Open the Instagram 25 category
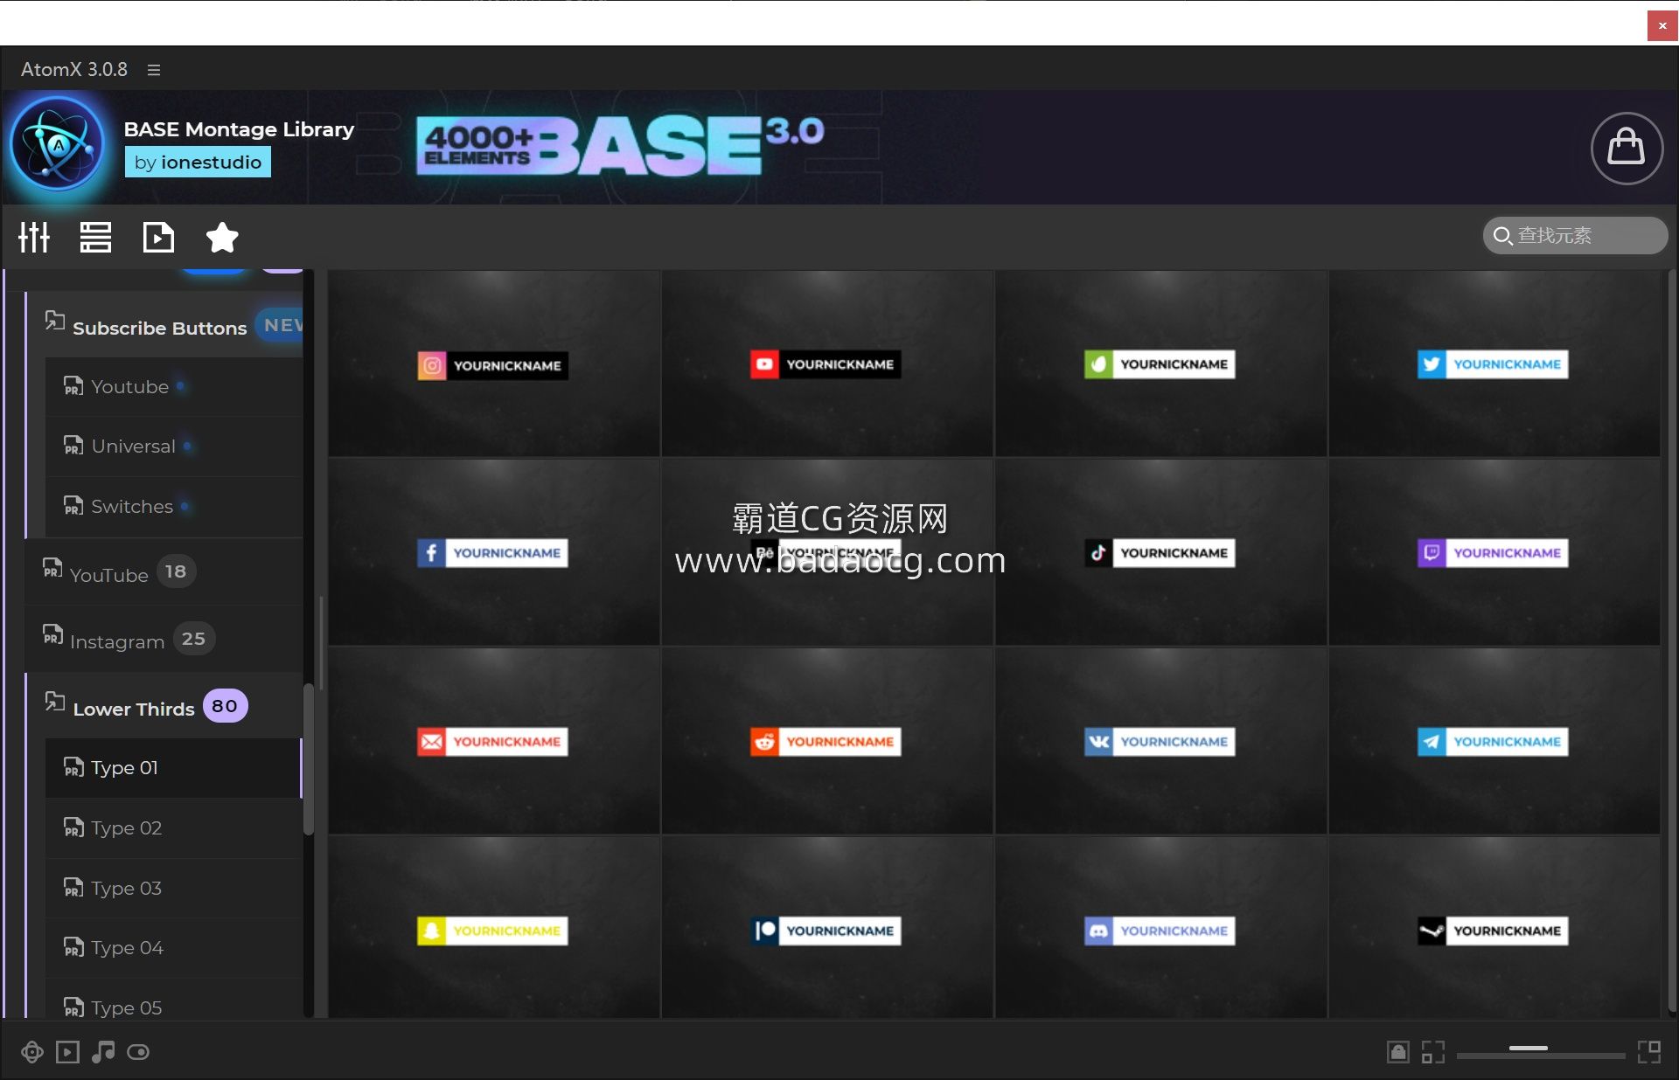Screen dimensions: 1679x1080 pos(165,640)
